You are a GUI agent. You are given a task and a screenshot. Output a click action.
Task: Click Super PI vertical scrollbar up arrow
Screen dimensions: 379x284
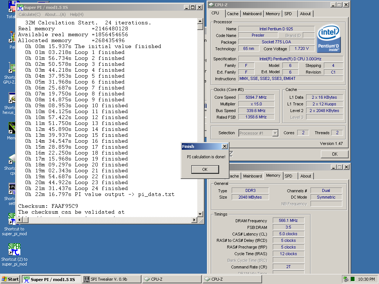click(200, 21)
